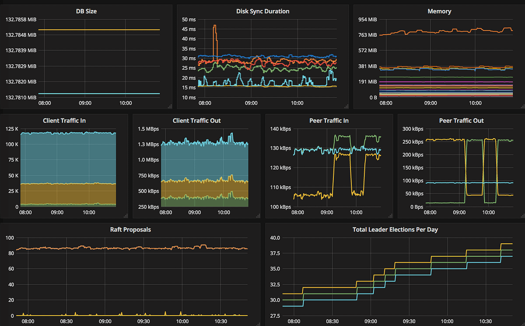This screenshot has width=525, height=326.
Task: Click the resize handle on the DB Size panel
Action: (171, 106)
